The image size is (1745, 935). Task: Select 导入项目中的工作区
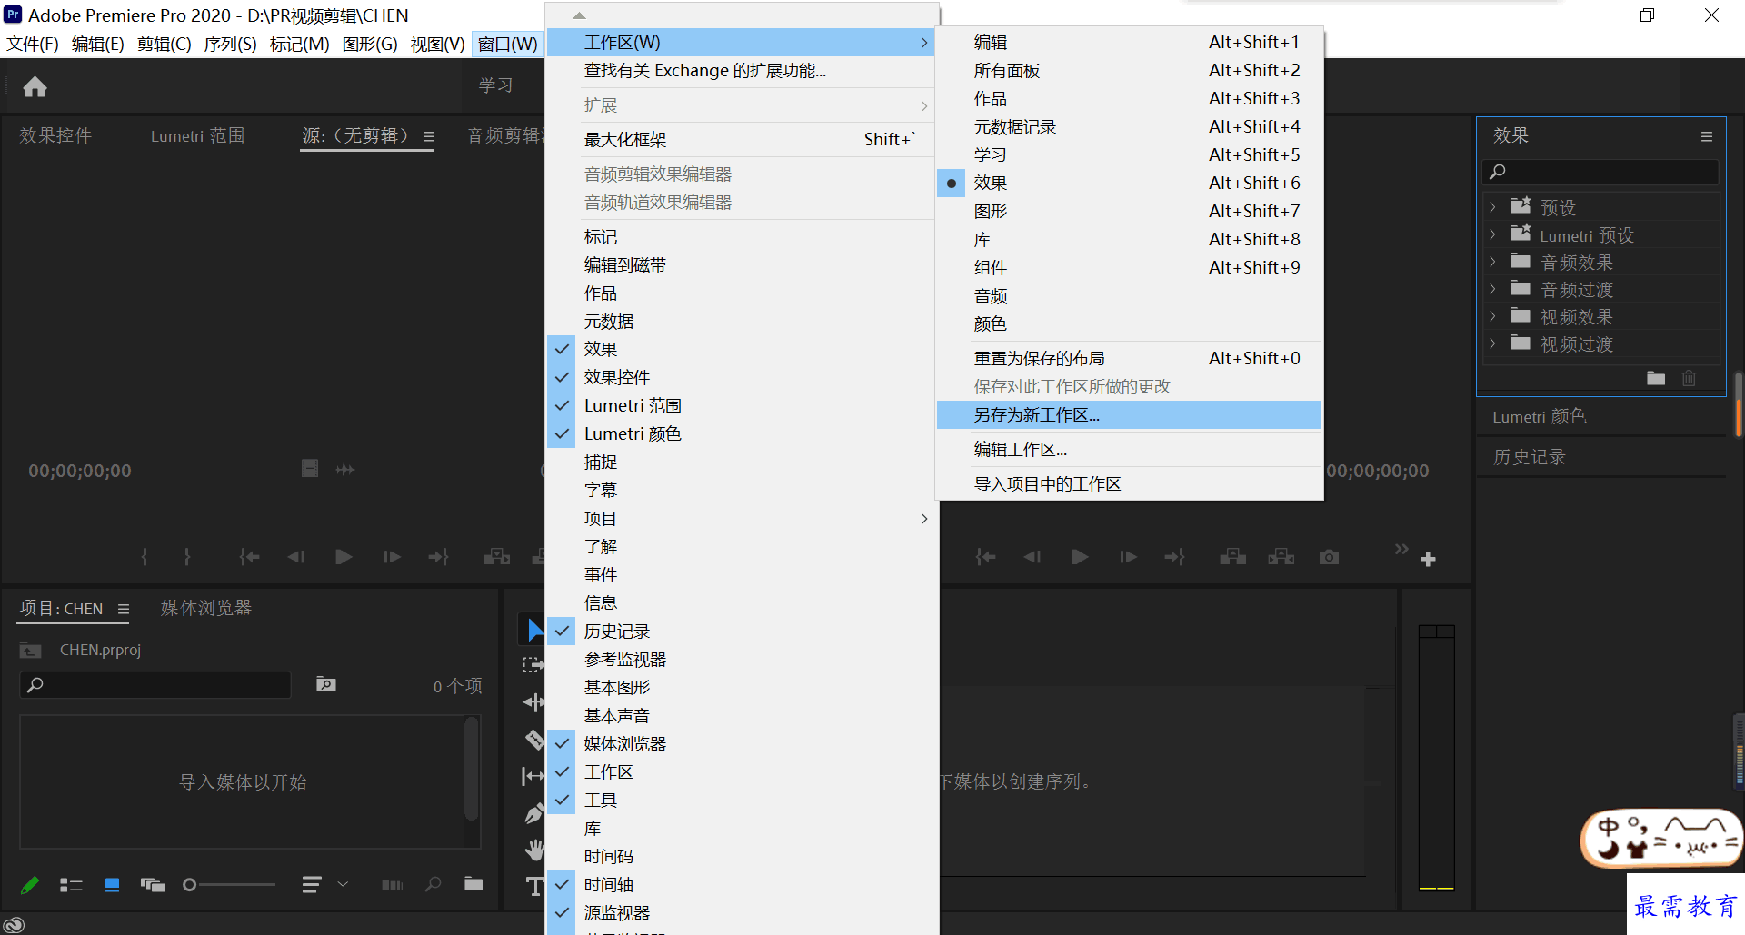click(x=1129, y=483)
